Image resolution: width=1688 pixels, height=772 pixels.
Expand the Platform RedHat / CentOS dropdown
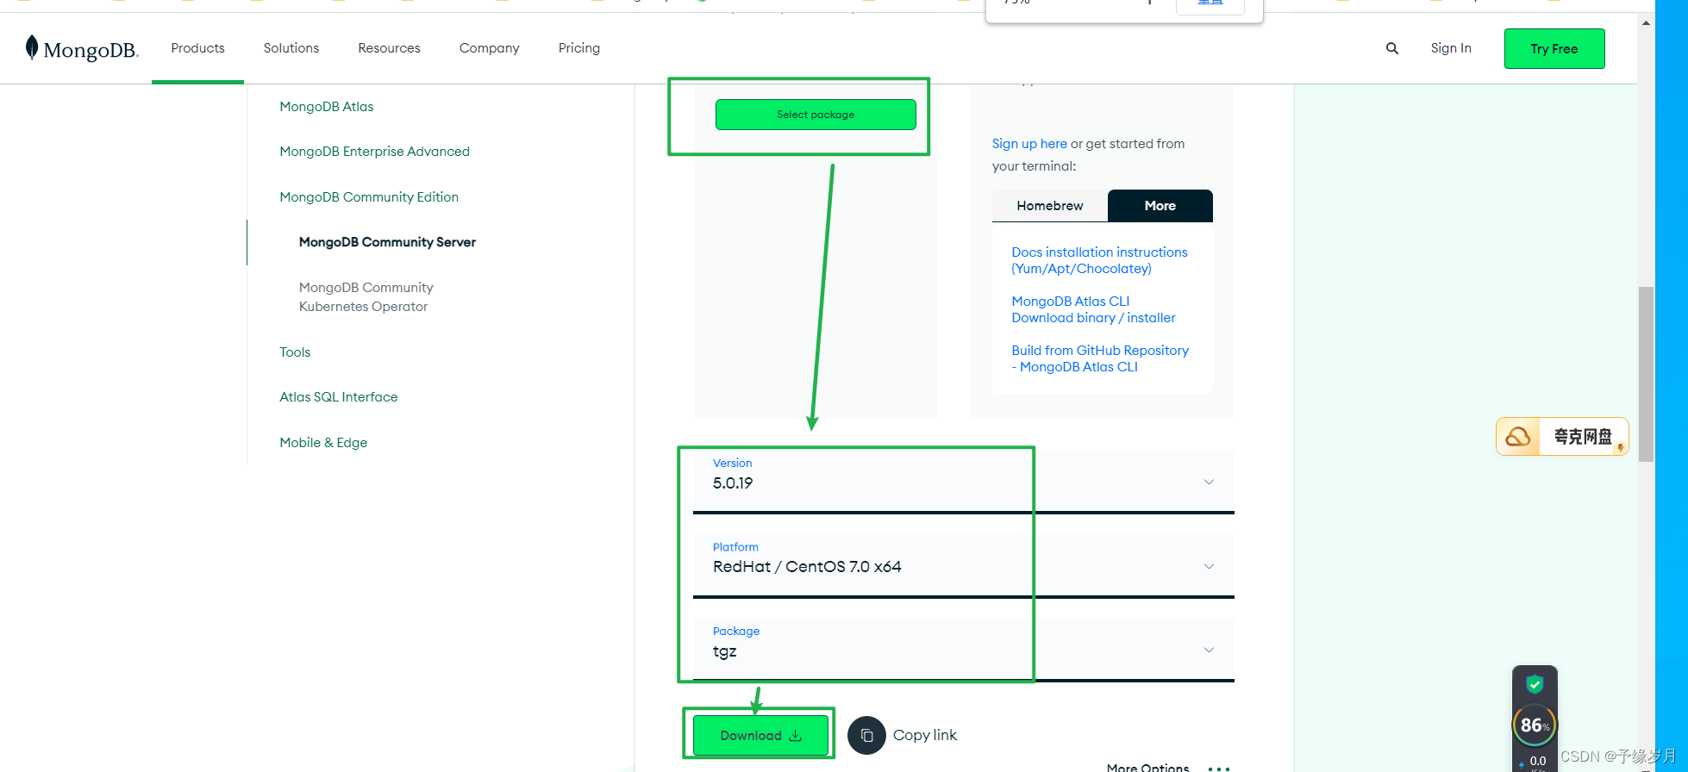[x=964, y=566]
